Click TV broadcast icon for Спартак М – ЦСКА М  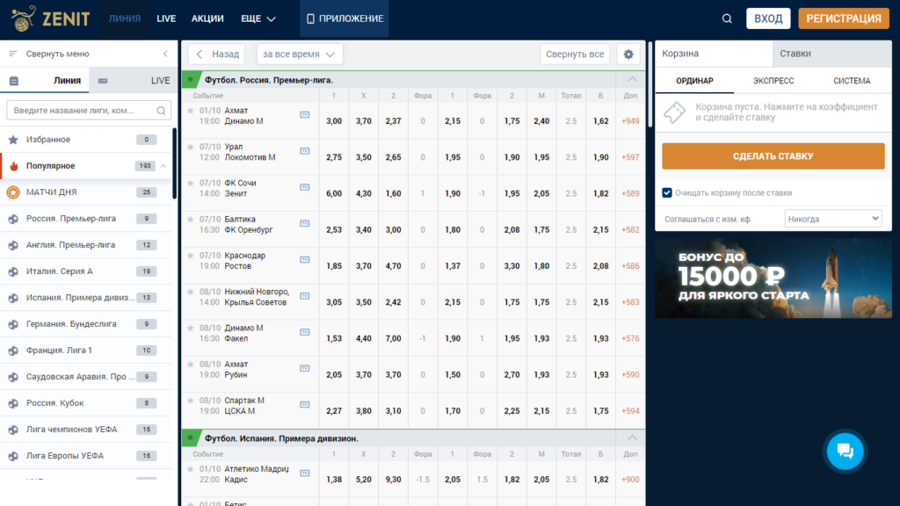(305, 404)
